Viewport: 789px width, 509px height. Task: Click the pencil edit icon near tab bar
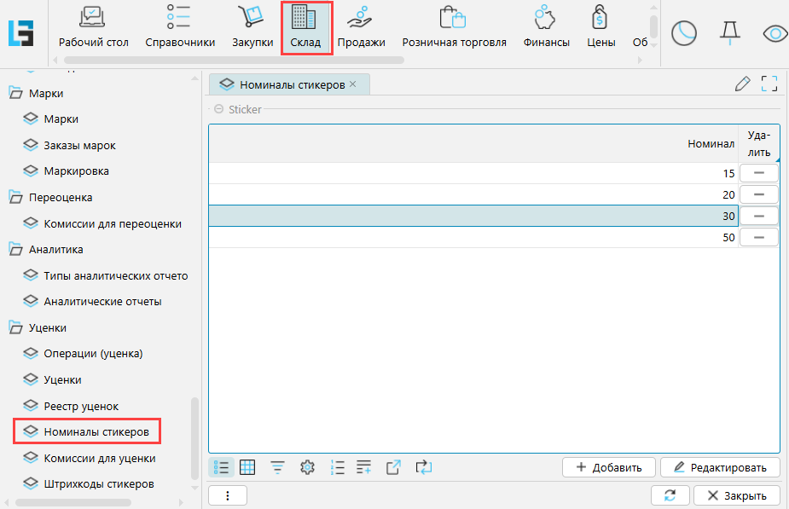pyautogui.click(x=743, y=84)
